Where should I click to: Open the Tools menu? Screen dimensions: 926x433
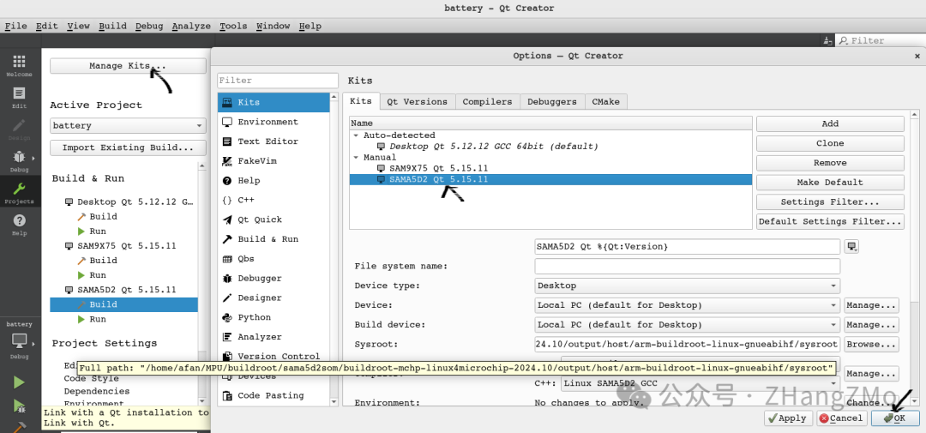click(233, 26)
